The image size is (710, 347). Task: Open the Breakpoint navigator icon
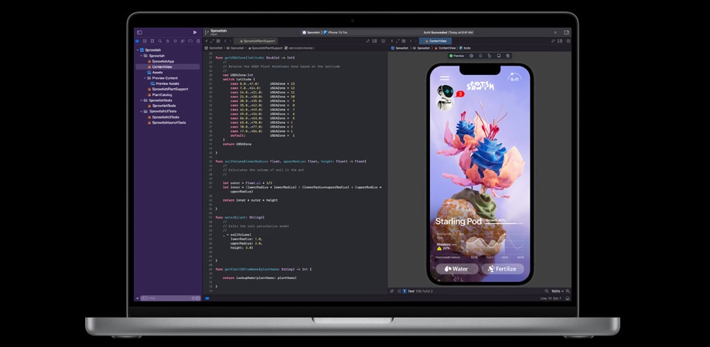pyautogui.click(x=190, y=41)
